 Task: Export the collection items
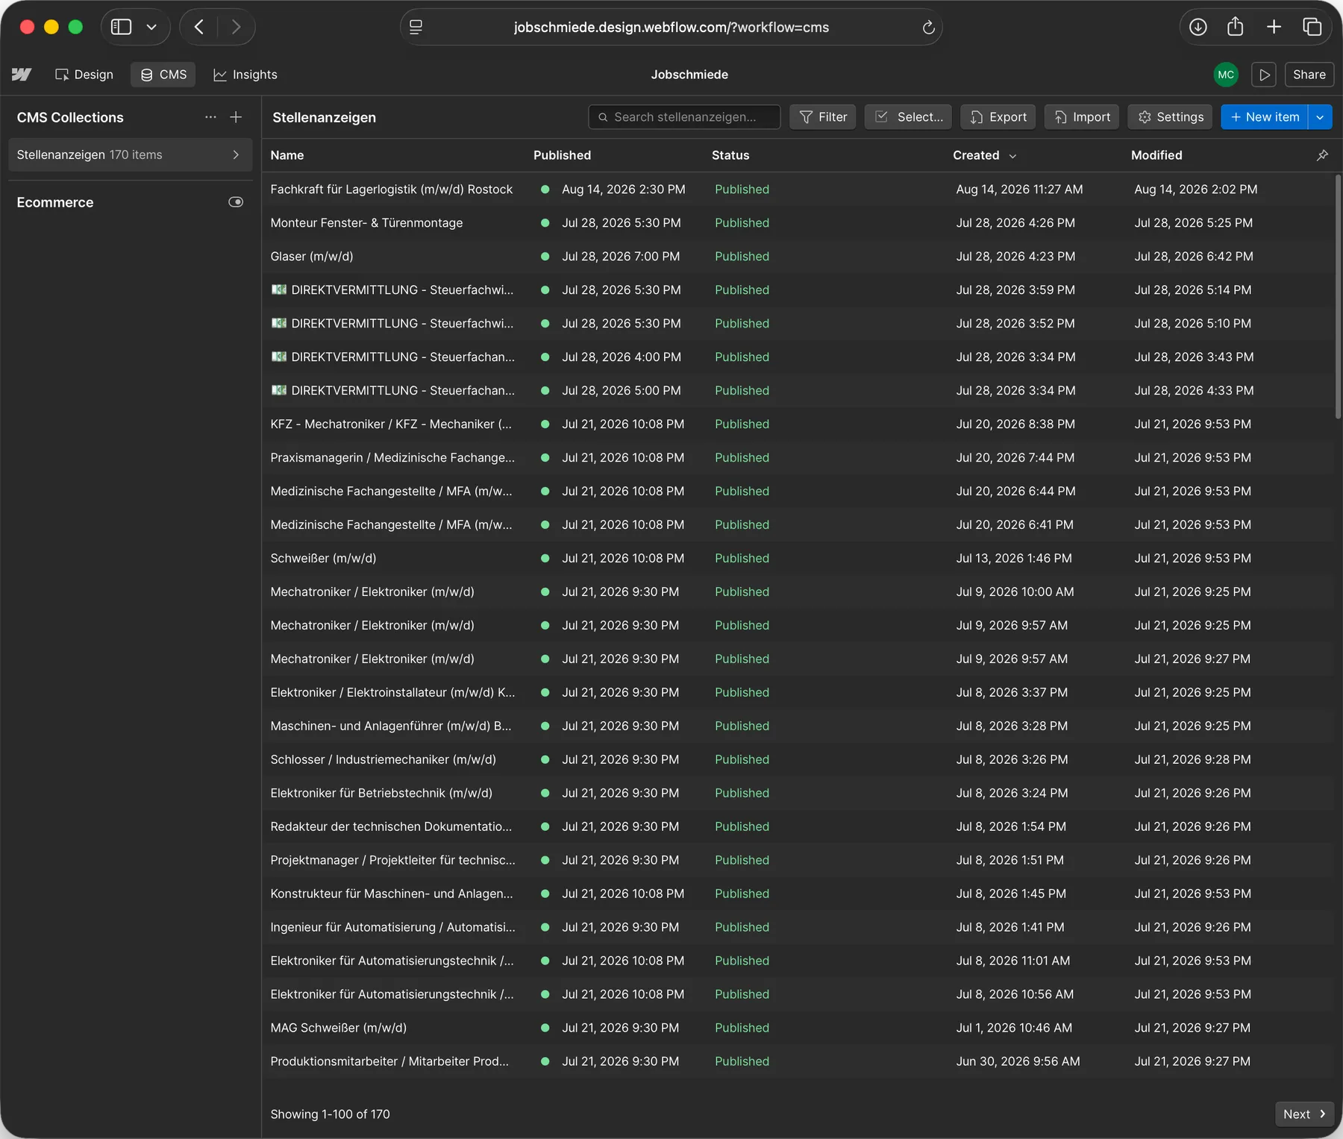pyautogui.click(x=998, y=117)
